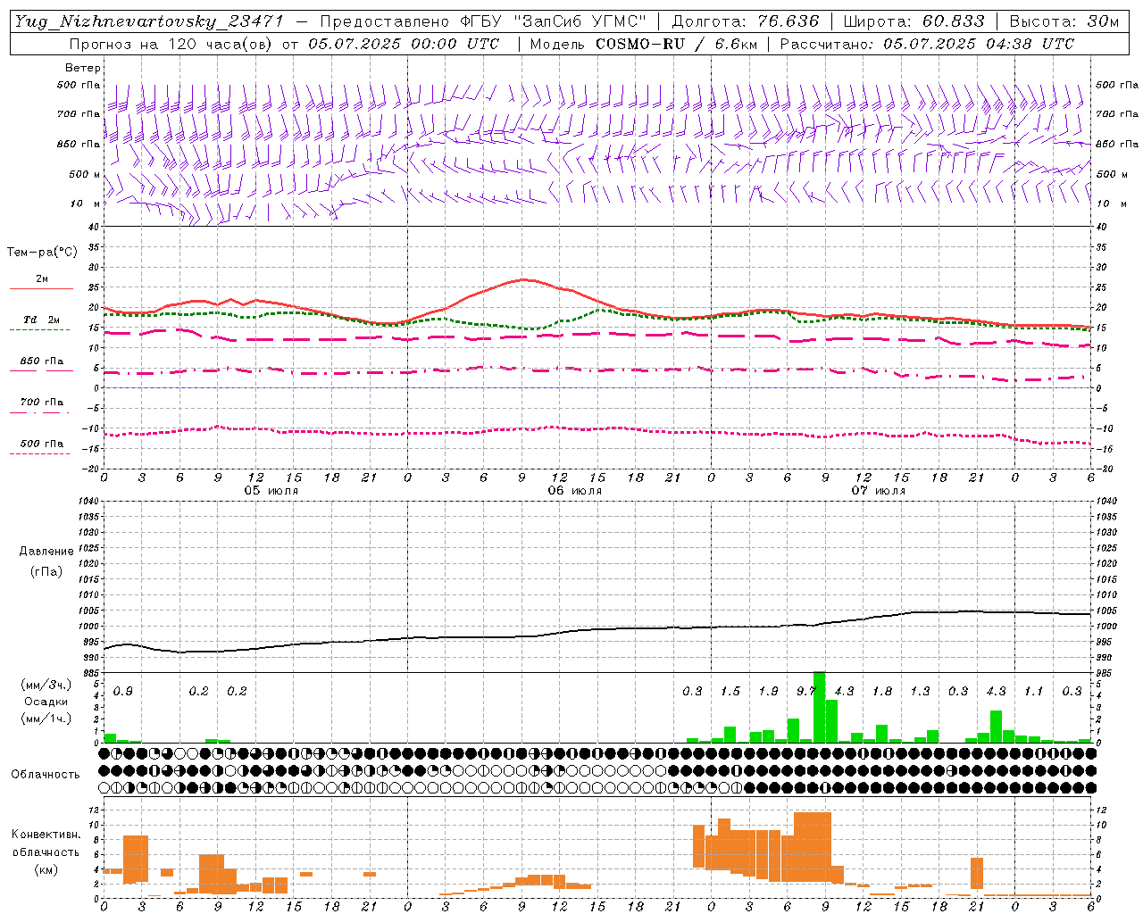Click the 'Ветер' wind panel label
Image resolution: width=1143 pixels, height=914 pixels.
83,68
